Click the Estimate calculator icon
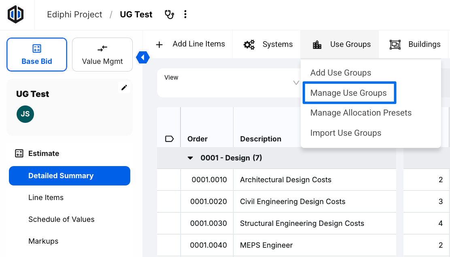The height and width of the screenshot is (257, 450). [19, 153]
